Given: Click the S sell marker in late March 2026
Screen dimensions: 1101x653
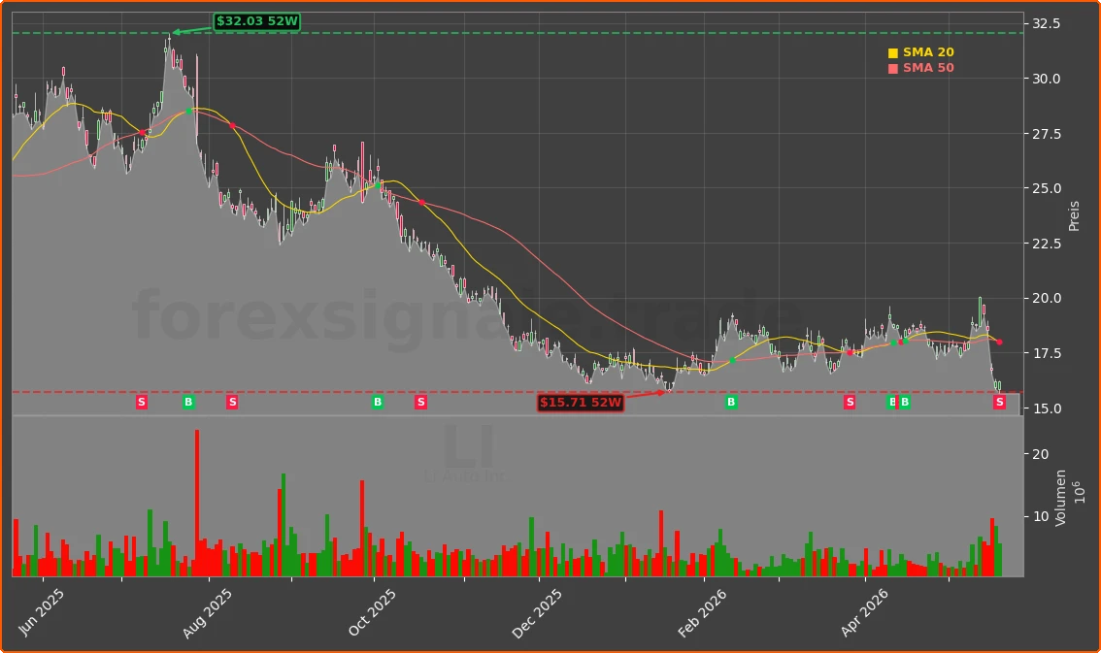Looking at the screenshot, I should [850, 402].
